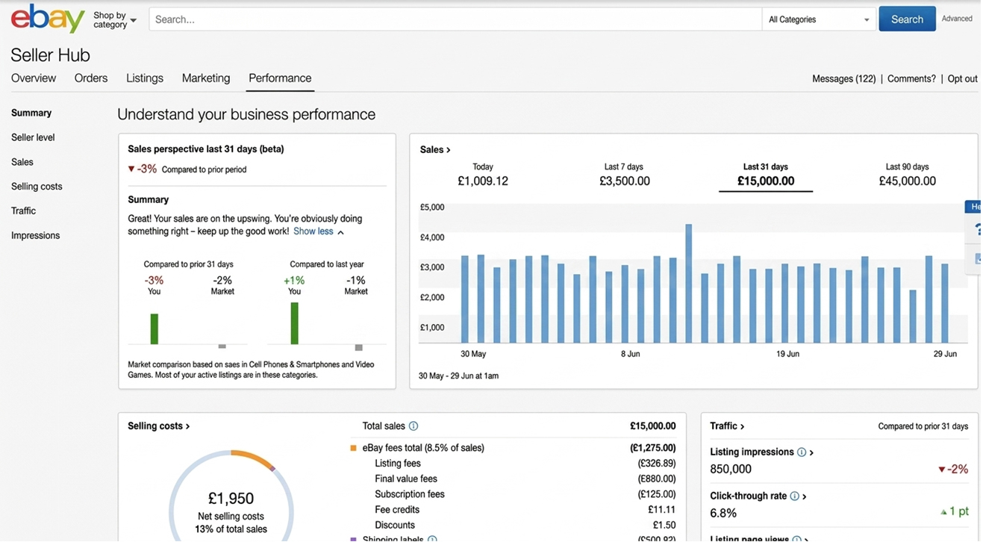
Task: Click the 8 Jun label on the chart axis
Action: point(631,354)
